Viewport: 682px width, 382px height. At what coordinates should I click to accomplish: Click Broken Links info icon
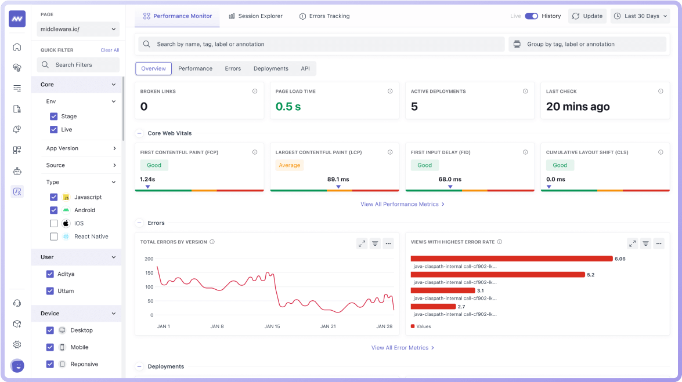[x=255, y=91]
